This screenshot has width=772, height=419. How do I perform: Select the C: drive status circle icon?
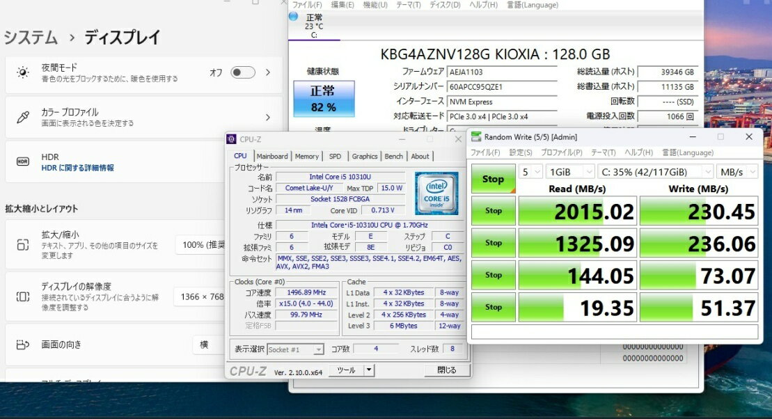[293, 17]
